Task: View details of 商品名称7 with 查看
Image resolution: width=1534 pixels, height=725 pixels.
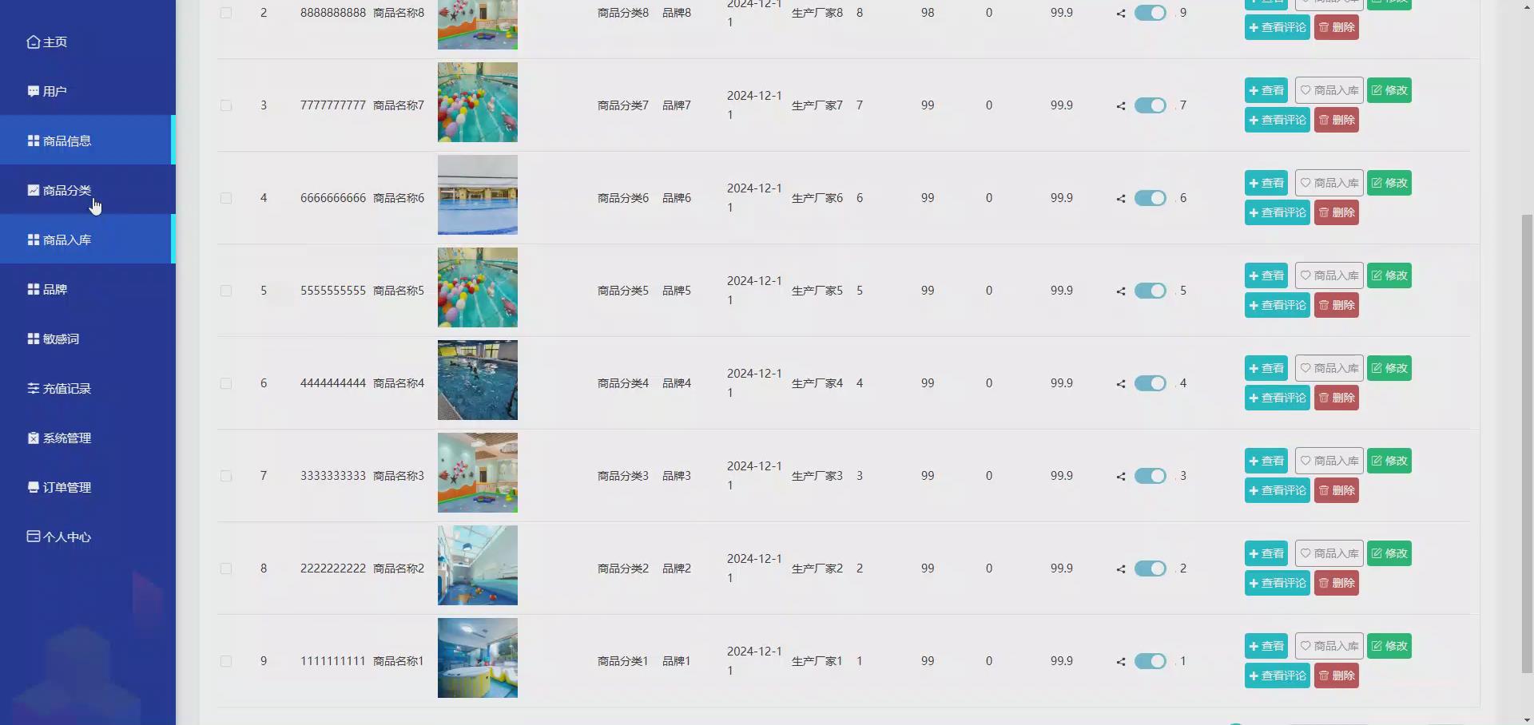Action: 1266,90
